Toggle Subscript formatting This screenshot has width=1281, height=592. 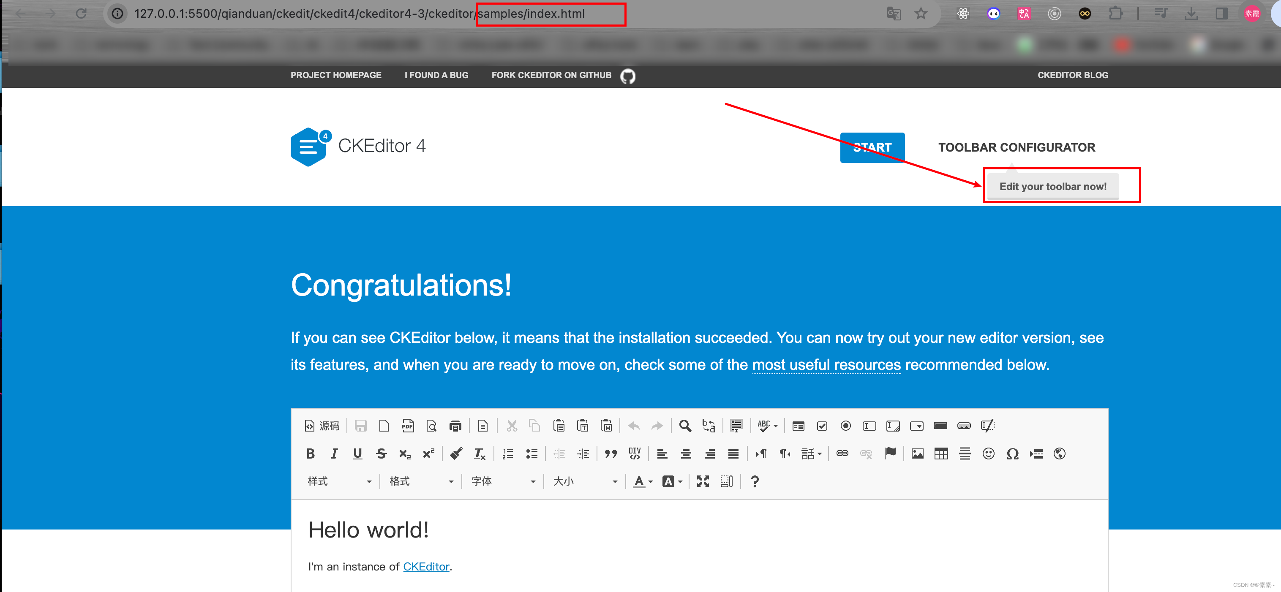(x=405, y=454)
